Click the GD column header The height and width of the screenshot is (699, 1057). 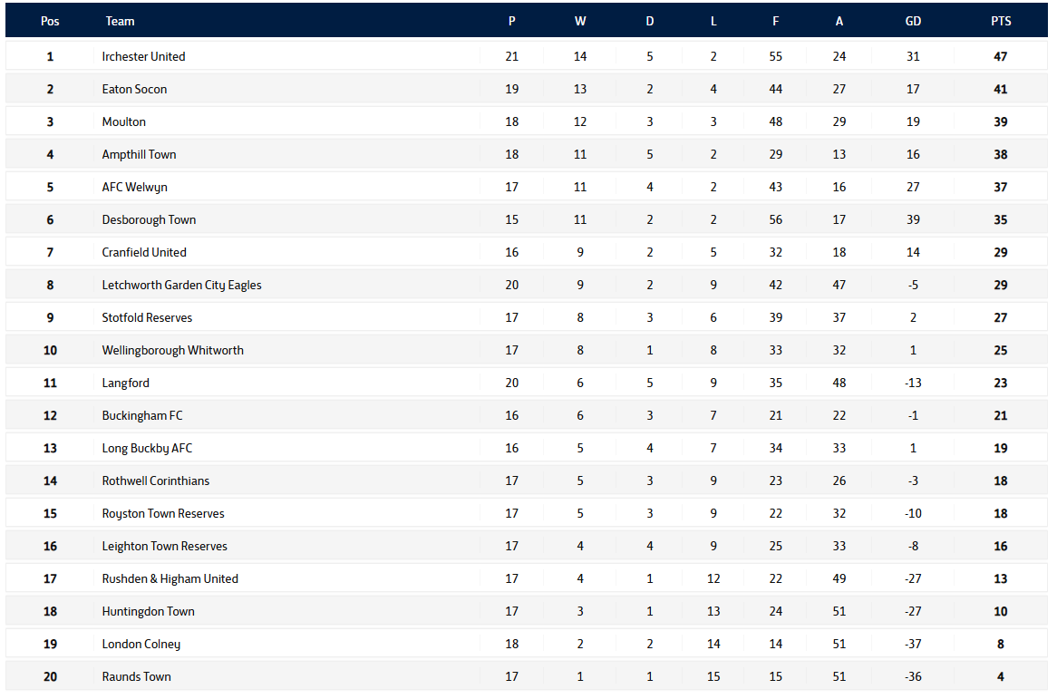pyautogui.click(x=913, y=21)
